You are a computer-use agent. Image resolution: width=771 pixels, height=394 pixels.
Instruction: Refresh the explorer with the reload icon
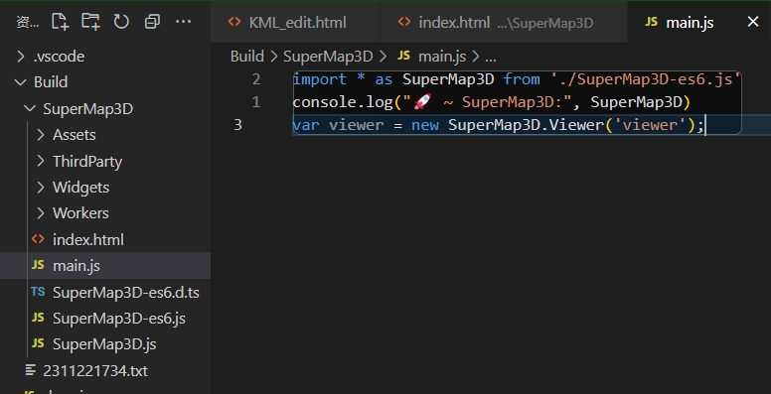121,22
